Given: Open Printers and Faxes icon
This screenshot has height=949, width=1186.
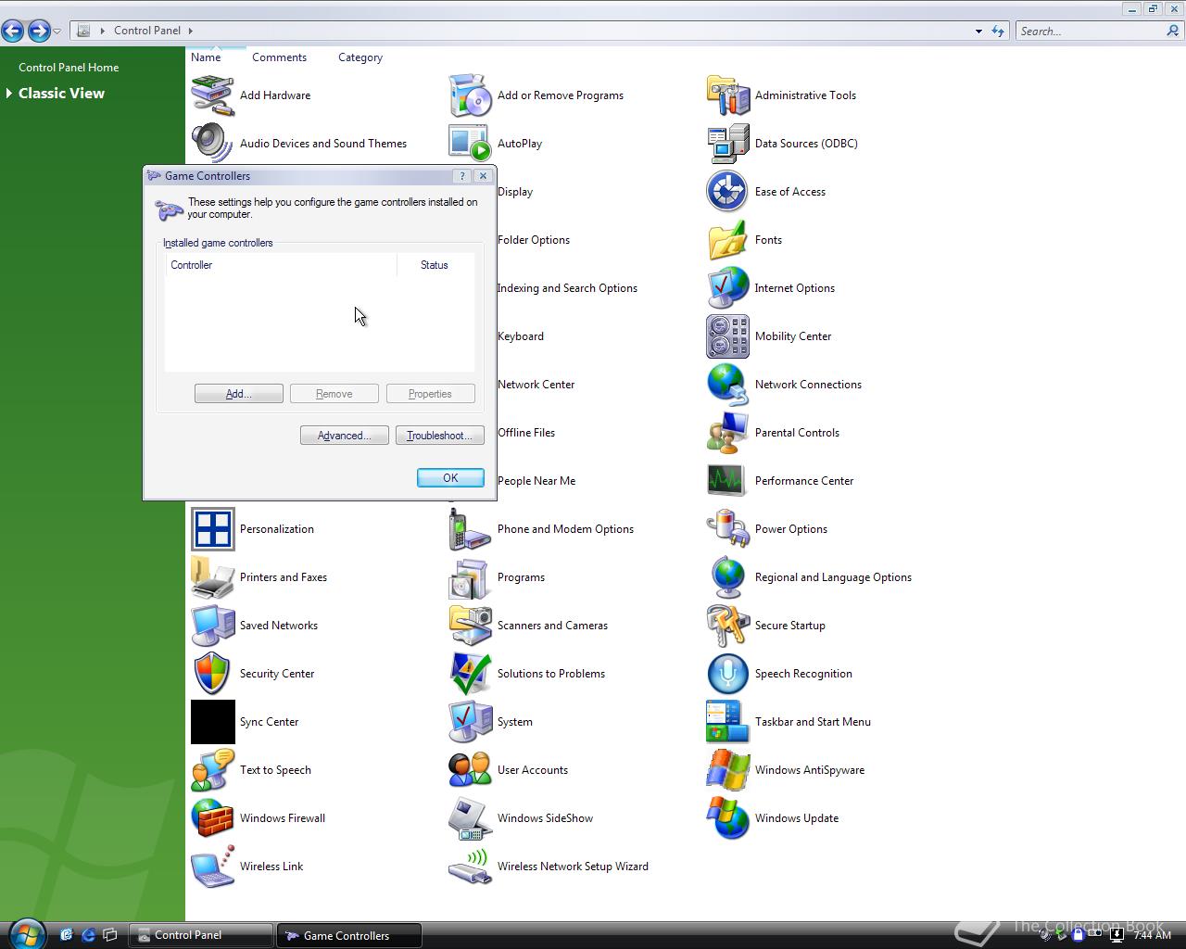Looking at the screenshot, I should tap(212, 577).
